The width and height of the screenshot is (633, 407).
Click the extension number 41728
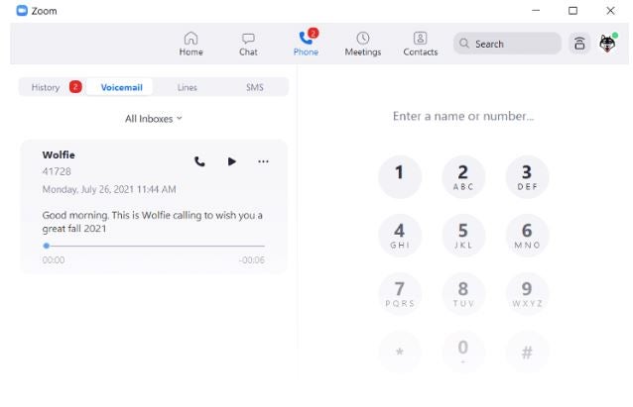click(57, 171)
